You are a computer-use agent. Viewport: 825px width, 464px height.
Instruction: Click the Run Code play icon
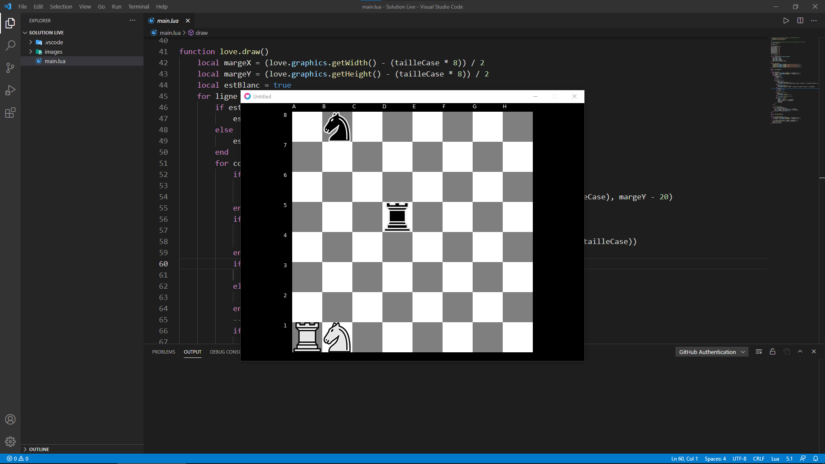pos(786,21)
